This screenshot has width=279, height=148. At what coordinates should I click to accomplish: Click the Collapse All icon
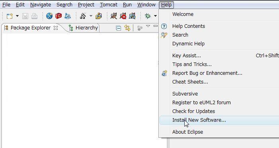118,28
